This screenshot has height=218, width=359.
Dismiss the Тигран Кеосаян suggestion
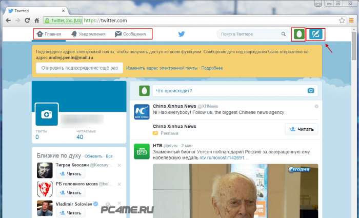click(119, 165)
